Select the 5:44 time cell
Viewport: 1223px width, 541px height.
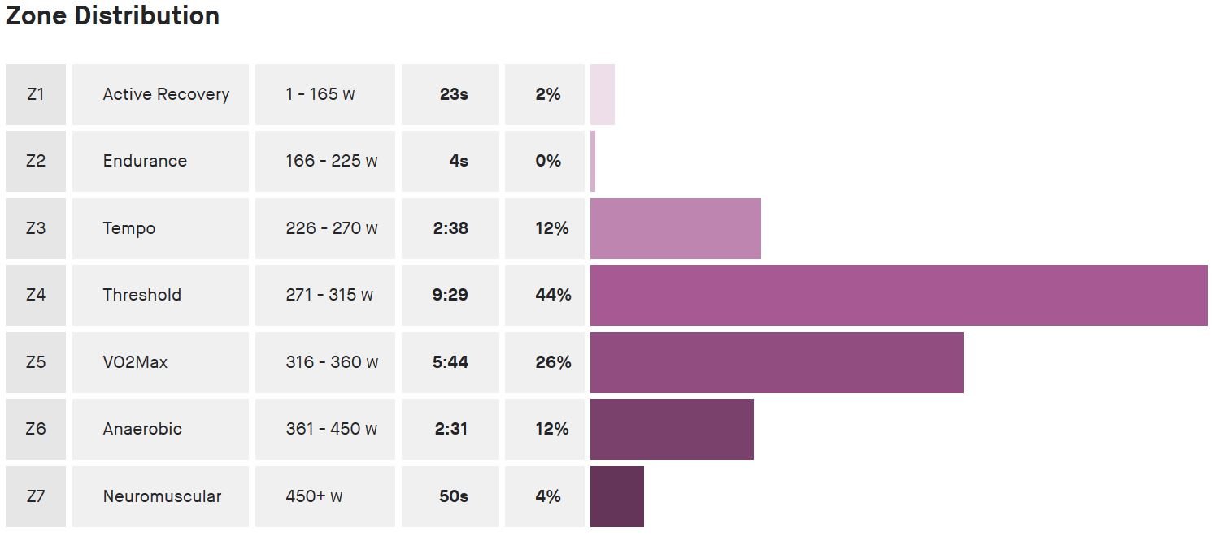[x=450, y=362]
